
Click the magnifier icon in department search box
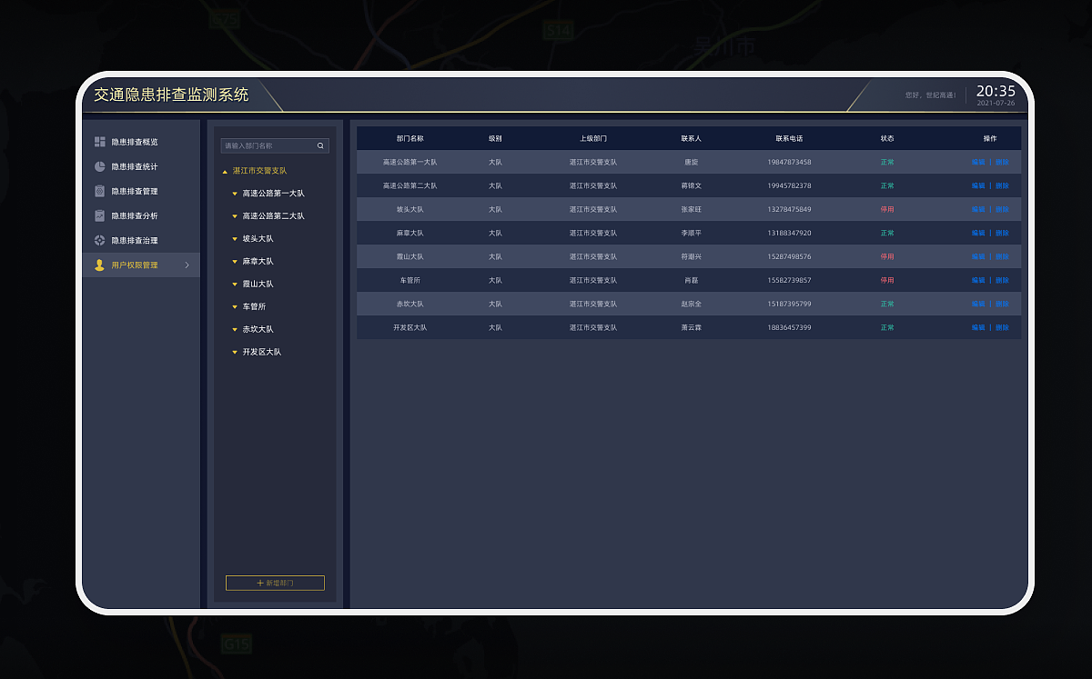320,145
